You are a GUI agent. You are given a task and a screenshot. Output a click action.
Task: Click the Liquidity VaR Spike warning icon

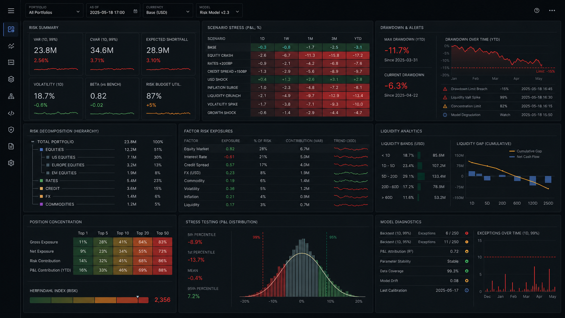(445, 97)
